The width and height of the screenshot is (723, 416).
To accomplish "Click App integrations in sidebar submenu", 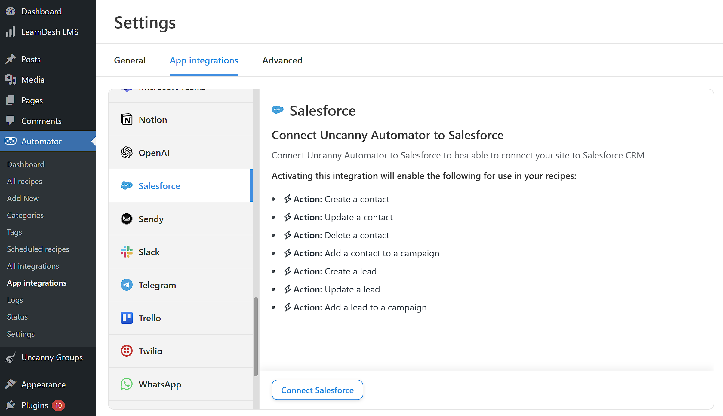I will tap(37, 283).
